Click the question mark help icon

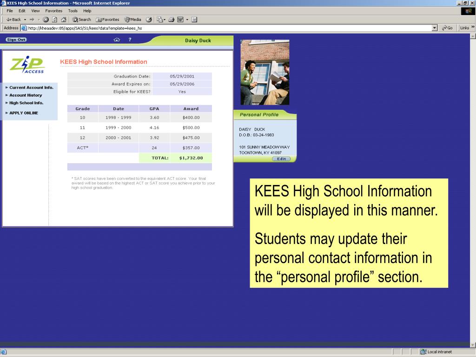tap(130, 40)
